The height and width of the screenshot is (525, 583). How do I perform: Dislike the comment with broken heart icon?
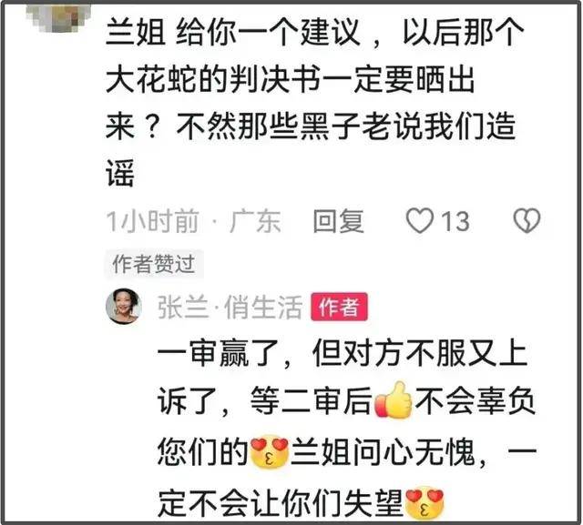[x=527, y=220]
